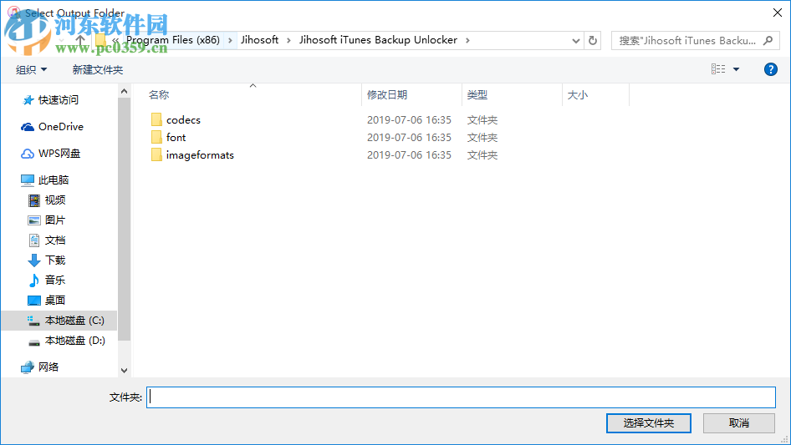
Task: Select the codecs folder name
Action: click(183, 120)
